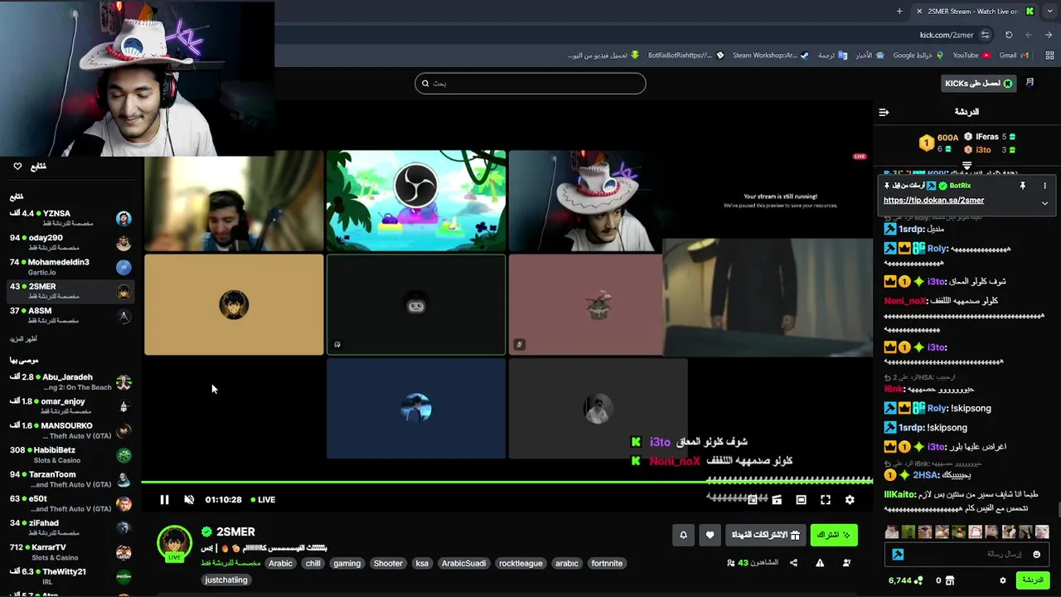Screen dimensions: 1061x597
Task: Select the 2SMER Stream browser tab
Action: coord(974,11)
